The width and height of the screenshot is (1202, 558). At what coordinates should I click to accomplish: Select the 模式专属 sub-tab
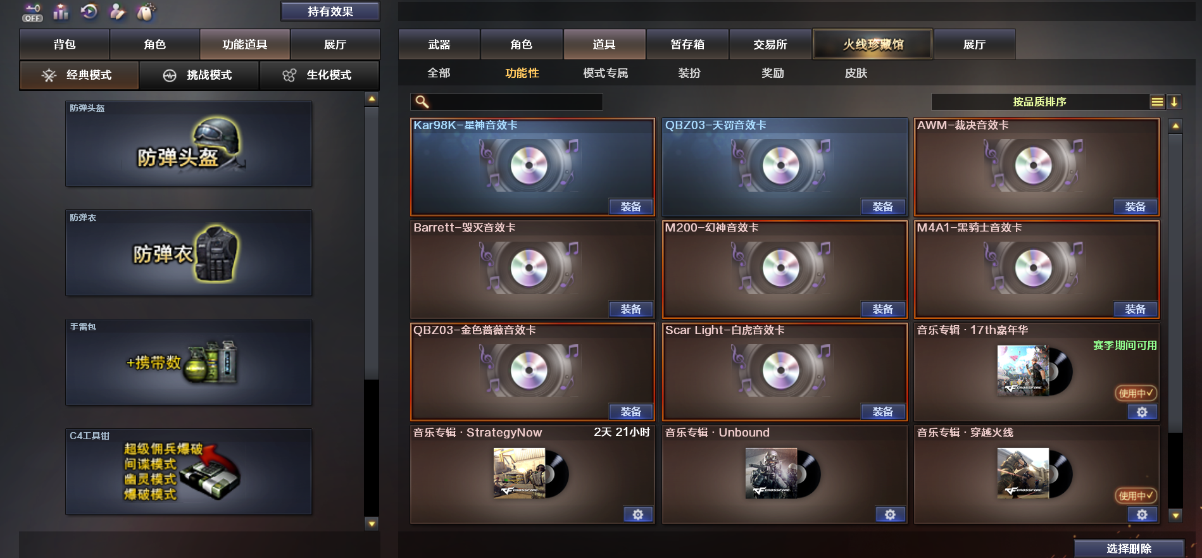click(x=606, y=73)
